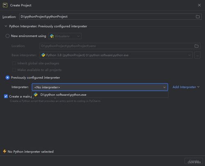
Task: Choose D:\python software\python.exe from list
Action: point(100,95)
